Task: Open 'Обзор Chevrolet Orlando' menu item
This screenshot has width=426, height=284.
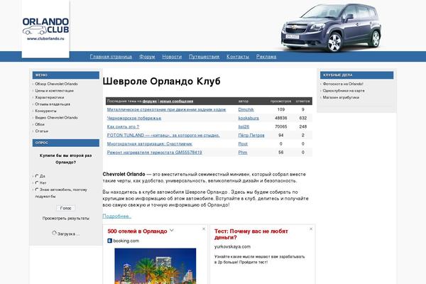Action: (x=56, y=84)
